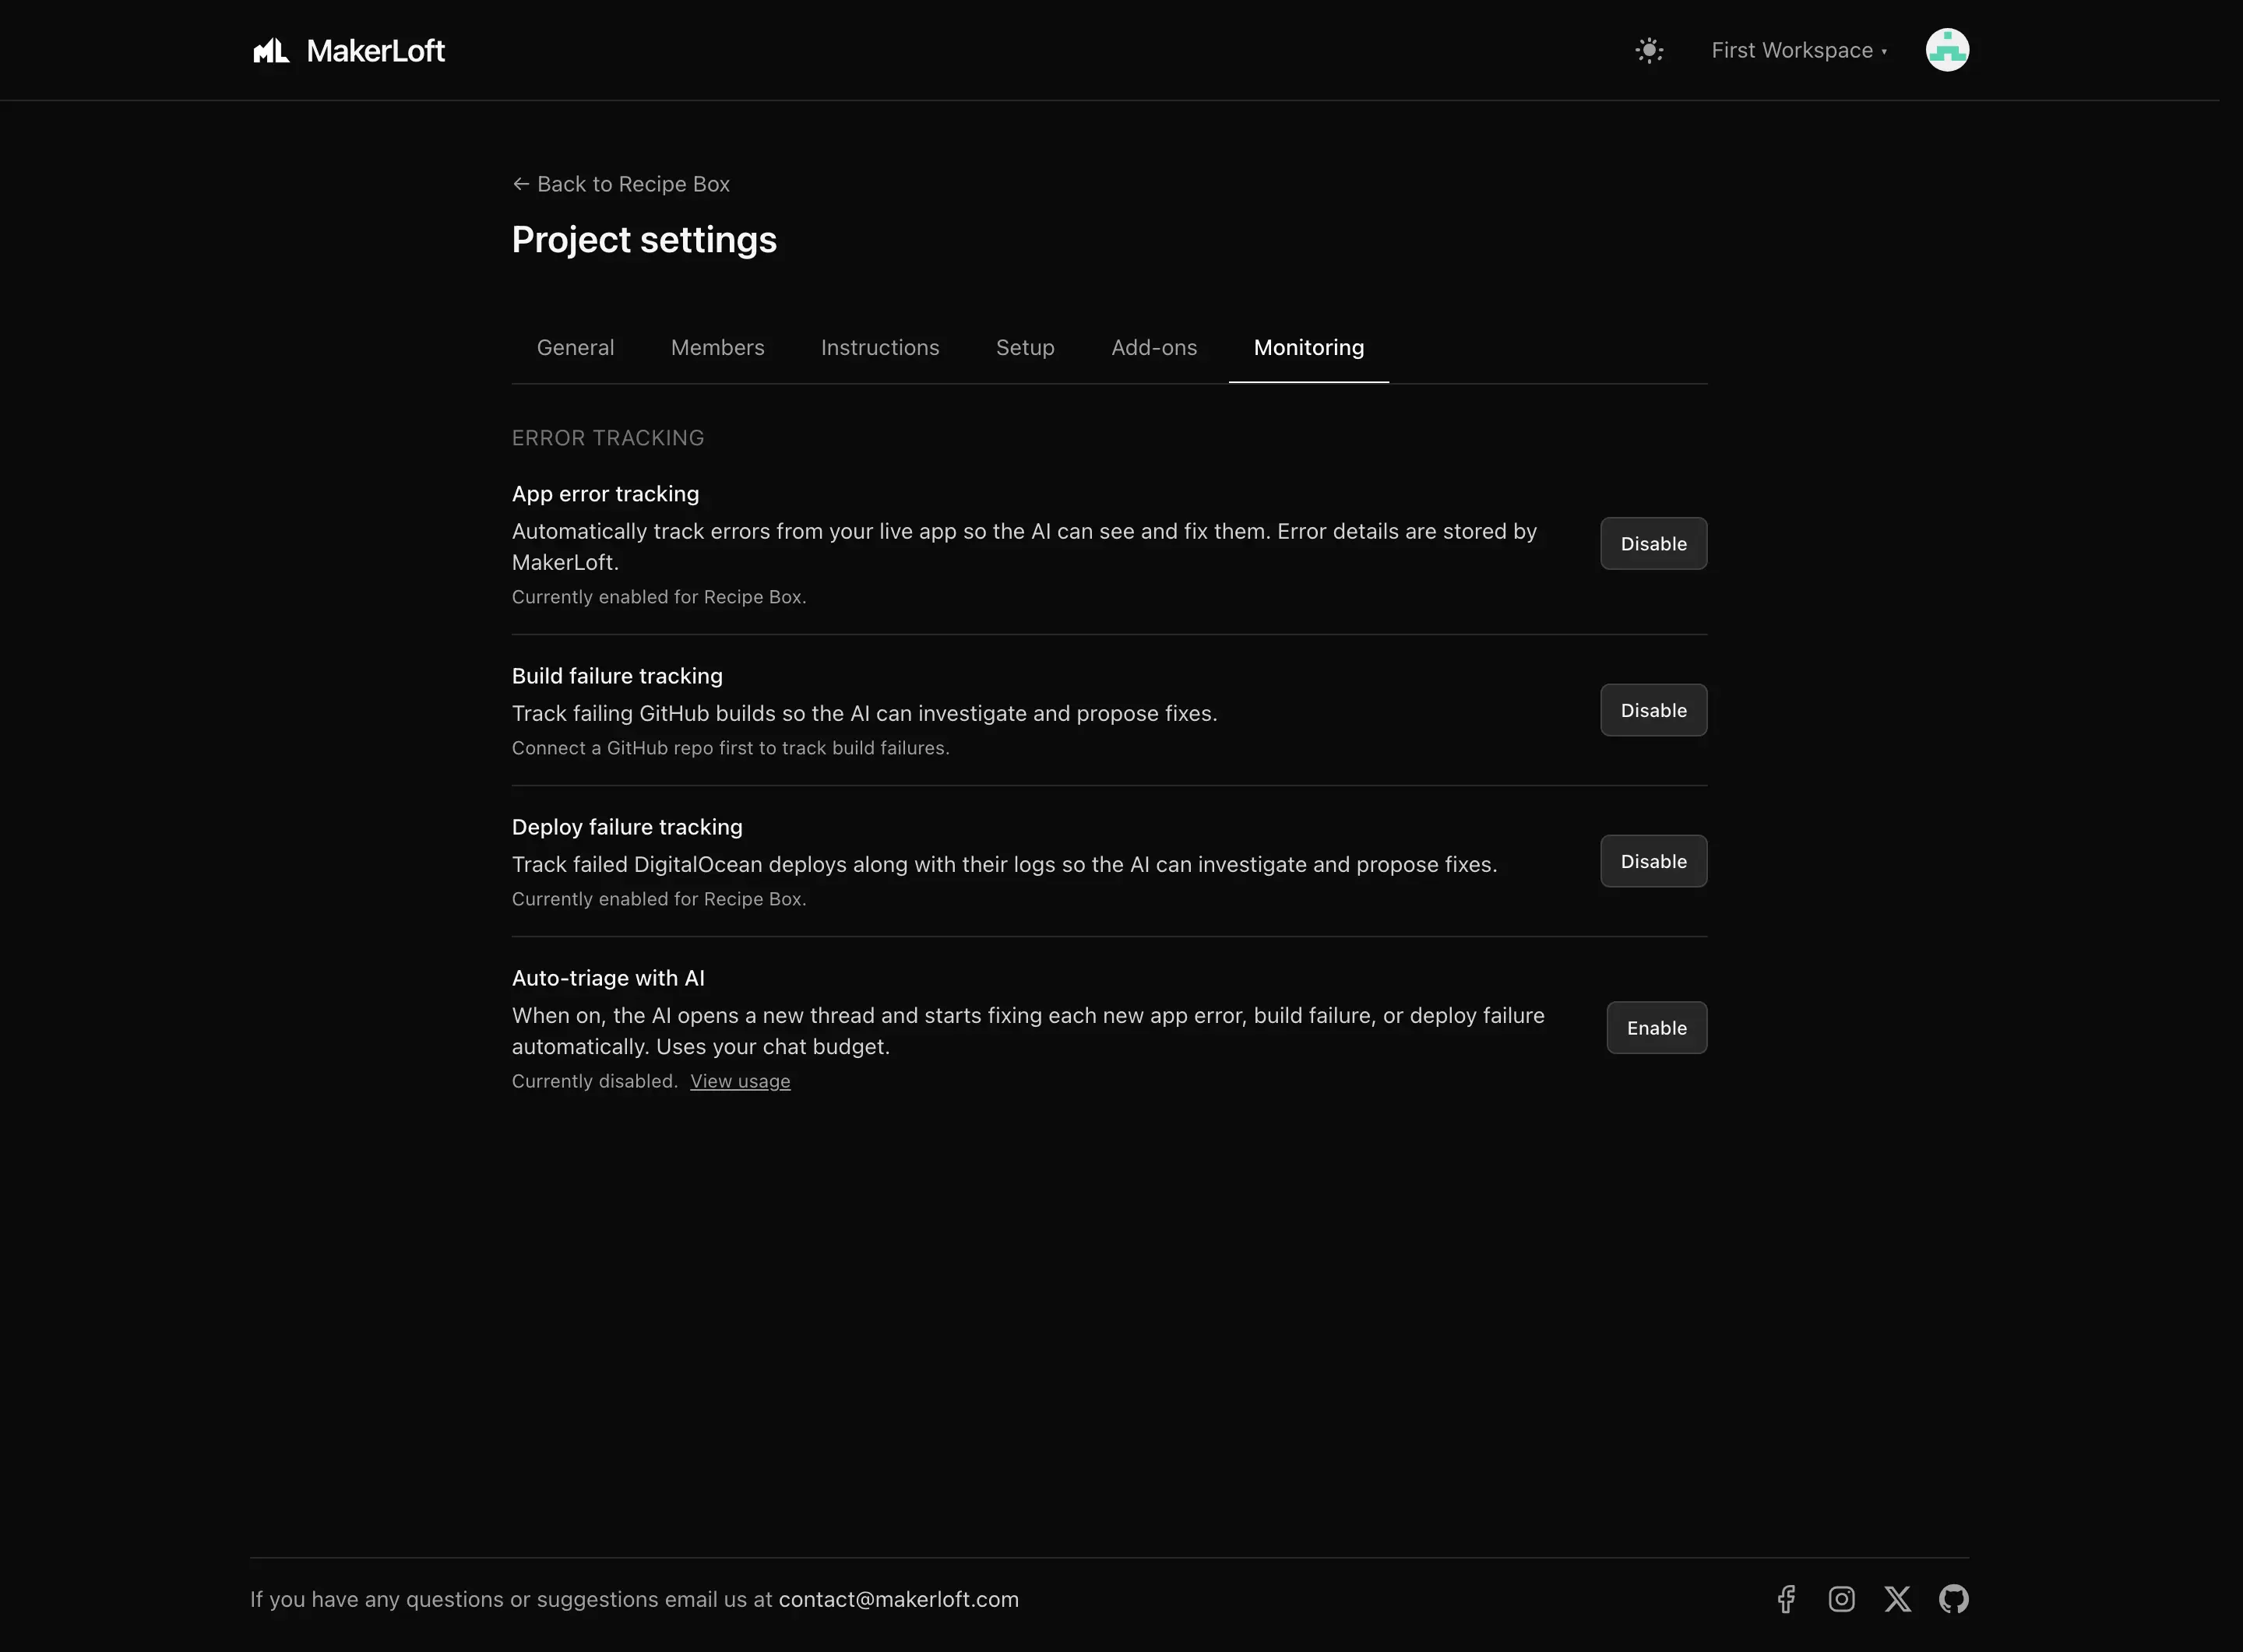Select the Monitoring tab

pos(1308,347)
